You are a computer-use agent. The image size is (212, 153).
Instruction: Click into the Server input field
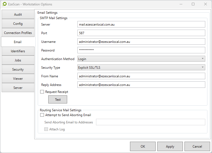coord(141,24)
